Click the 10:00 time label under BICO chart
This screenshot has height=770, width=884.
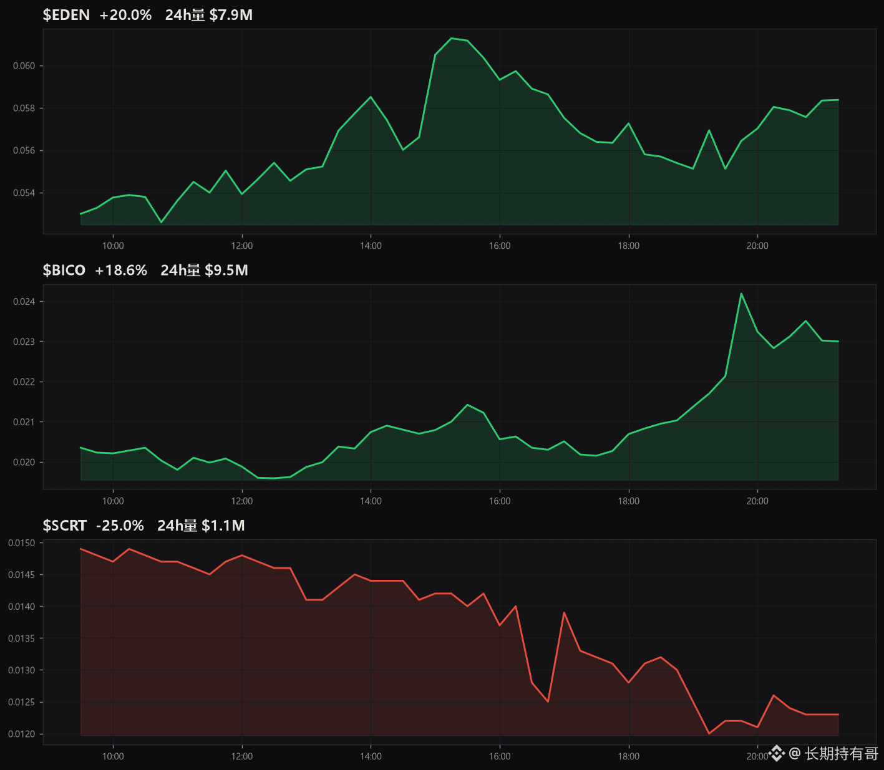113,501
